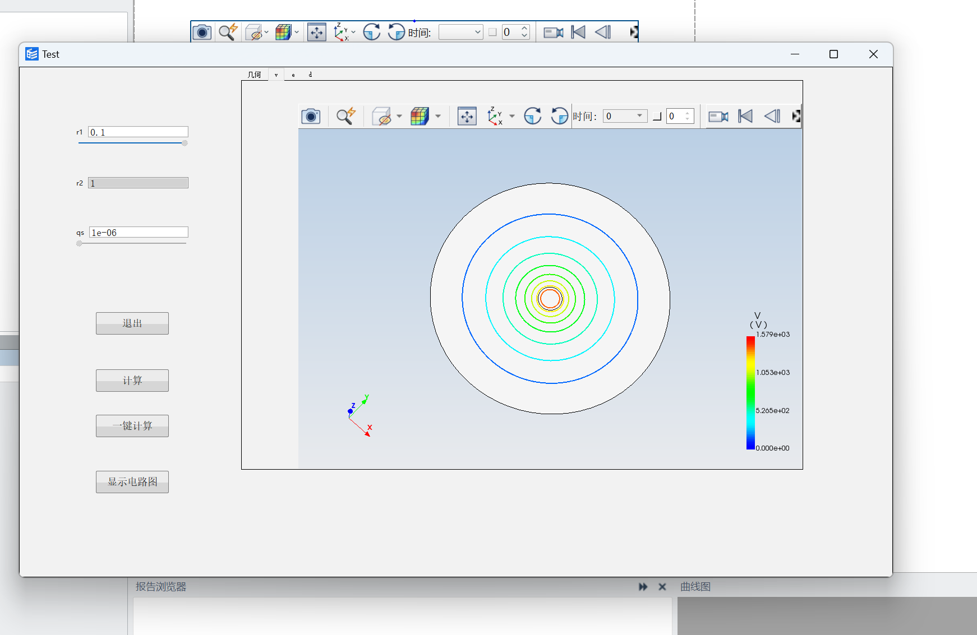Image resolution: width=977 pixels, height=635 pixels.
Task: Jump to first frame in Test window toolbar
Action: point(745,116)
